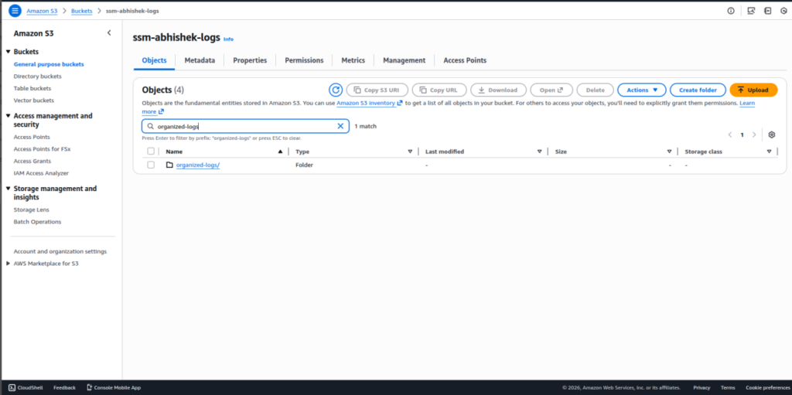Collapse the Amazon S3 side navigation

(109, 32)
